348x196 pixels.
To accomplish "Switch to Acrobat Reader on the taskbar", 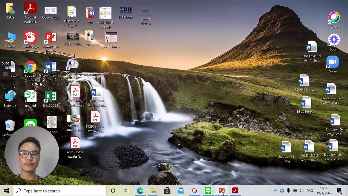I will click(235, 191).
